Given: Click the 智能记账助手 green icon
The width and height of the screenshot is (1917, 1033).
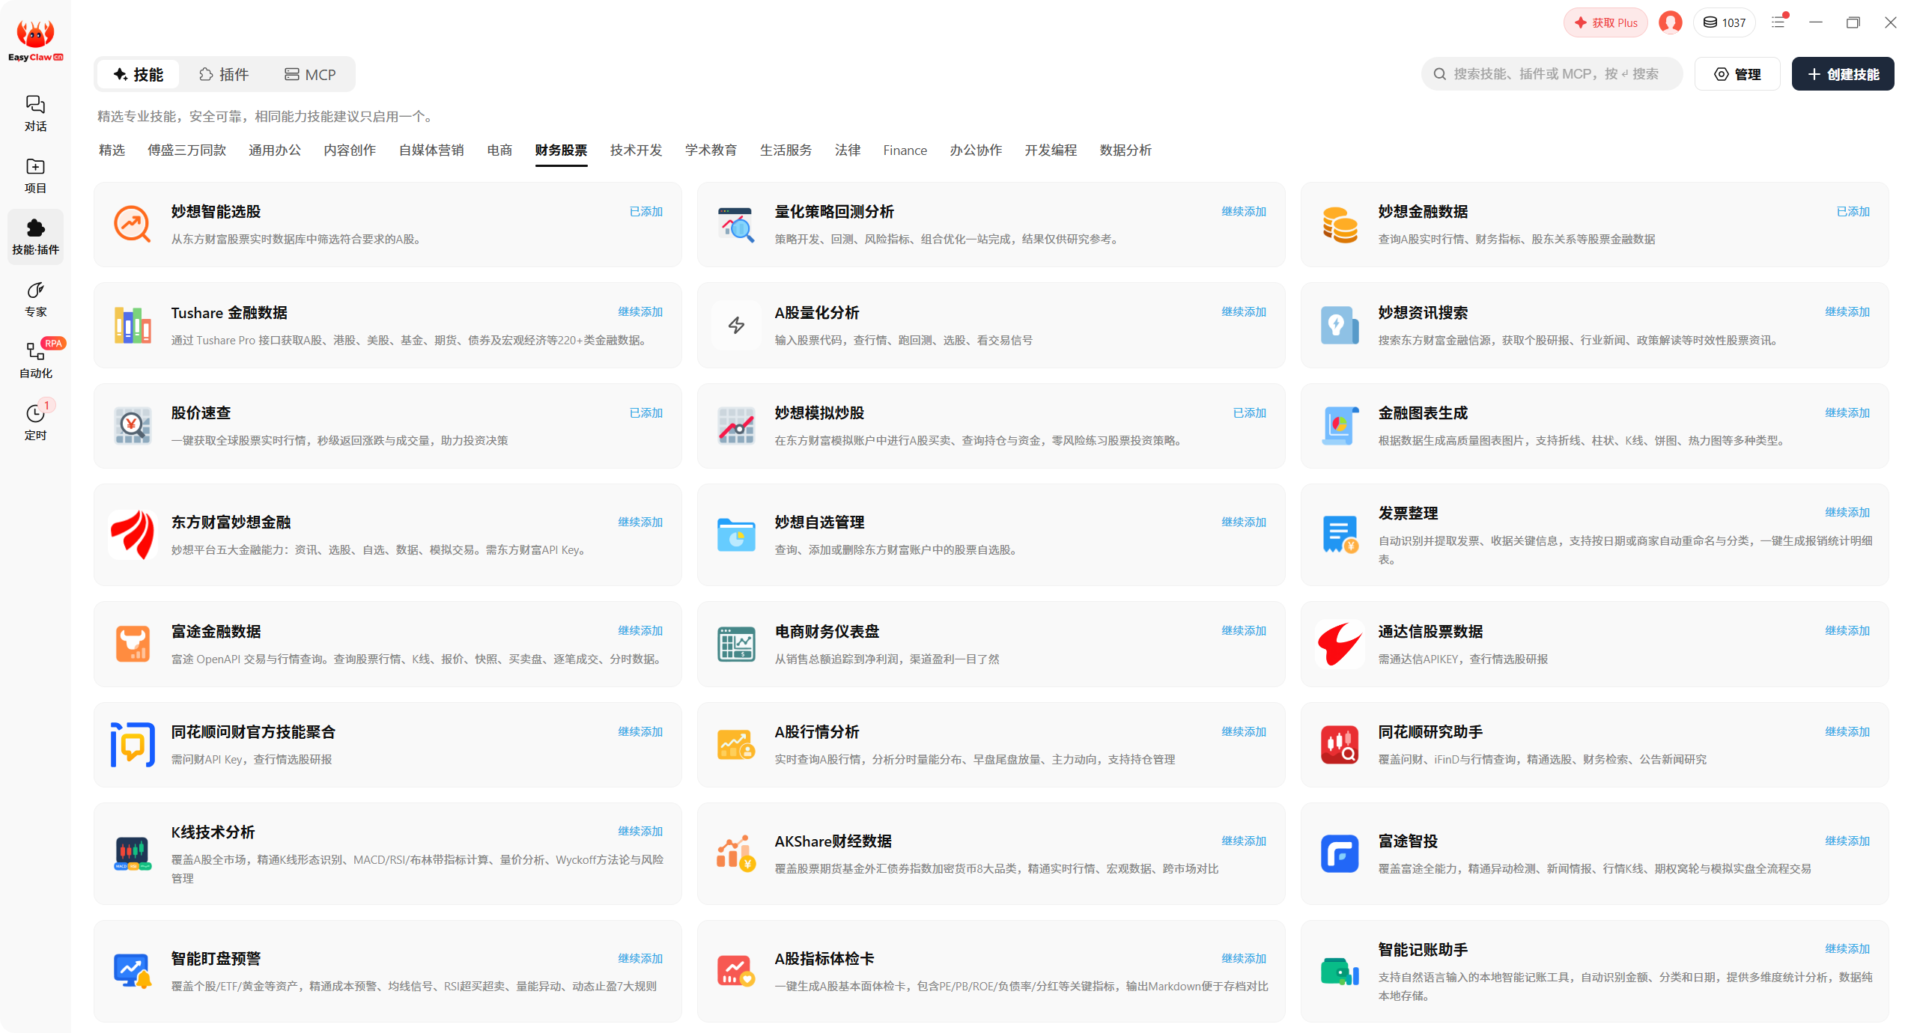Looking at the screenshot, I should pyautogui.click(x=1340, y=971).
